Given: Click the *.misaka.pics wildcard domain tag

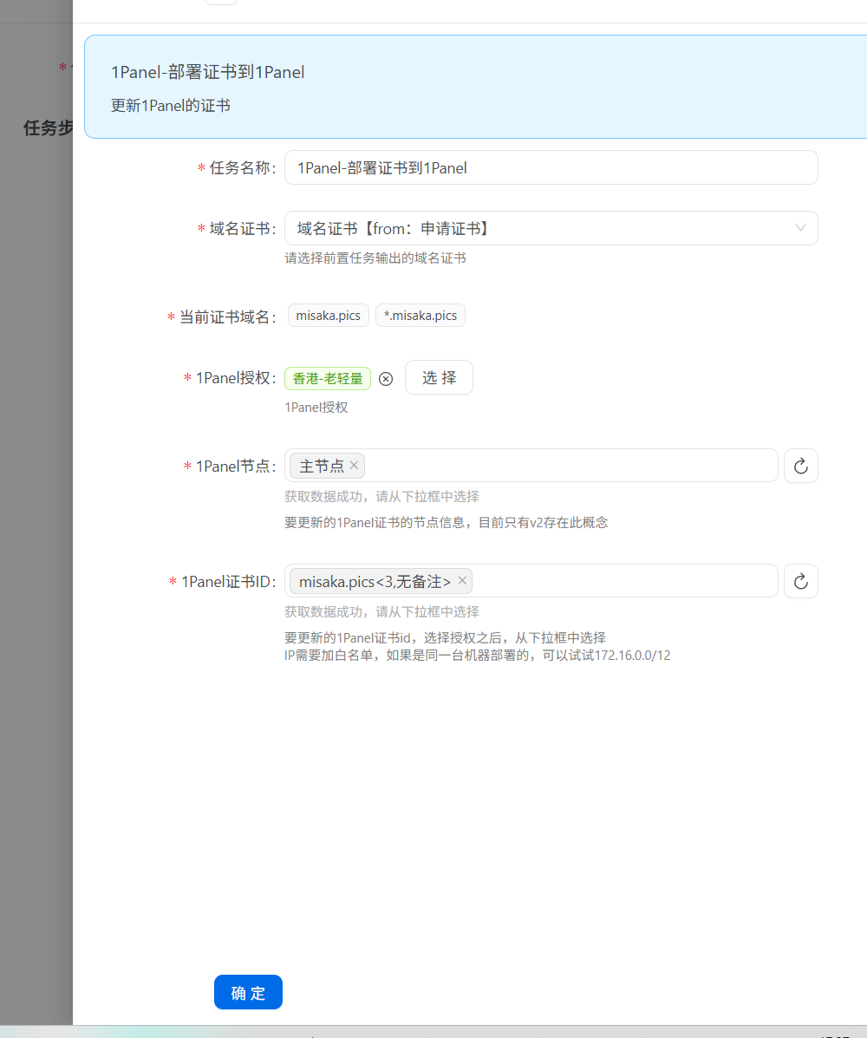Looking at the screenshot, I should point(420,315).
